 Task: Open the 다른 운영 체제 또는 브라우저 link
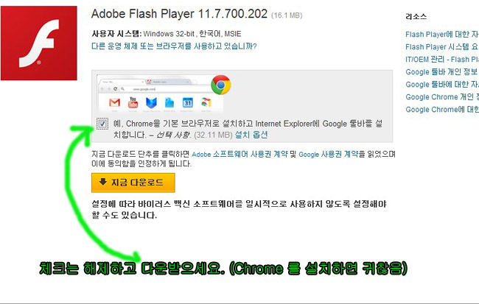tap(174, 46)
